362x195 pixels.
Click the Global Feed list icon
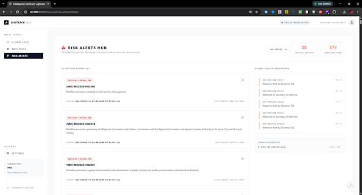8,42
